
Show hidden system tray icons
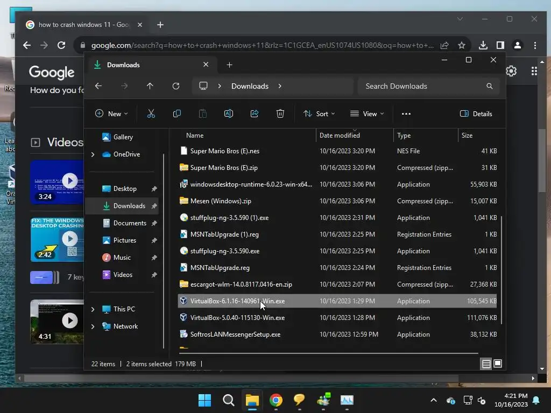pyautogui.click(x=434, y=400)
